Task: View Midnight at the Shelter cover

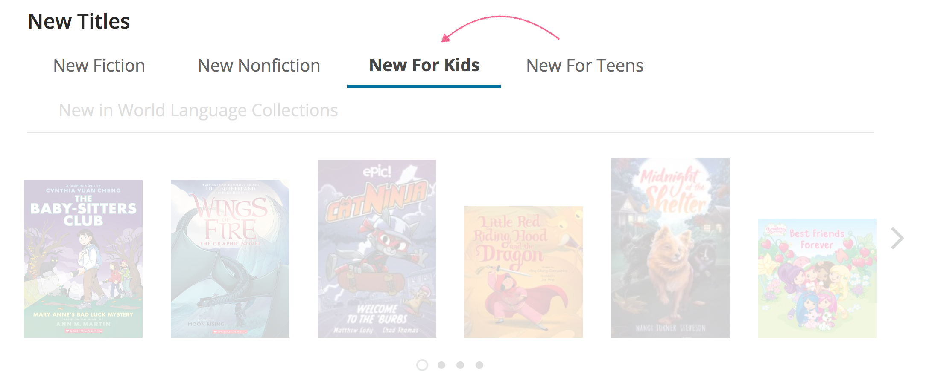Action: (x=670, y=246)
